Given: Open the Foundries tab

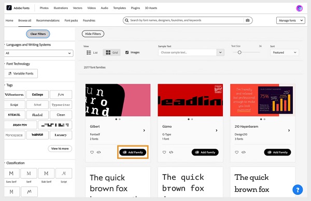Looking at the screenshot, I should tap(89, 20).
